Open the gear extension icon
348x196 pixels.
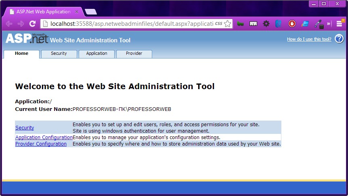[x=266, y=23]
